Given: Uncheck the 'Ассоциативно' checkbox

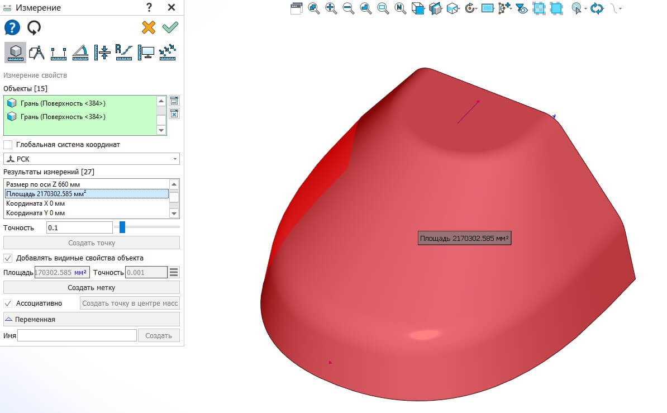Looking at the screenshot, I should coord(8,303).
